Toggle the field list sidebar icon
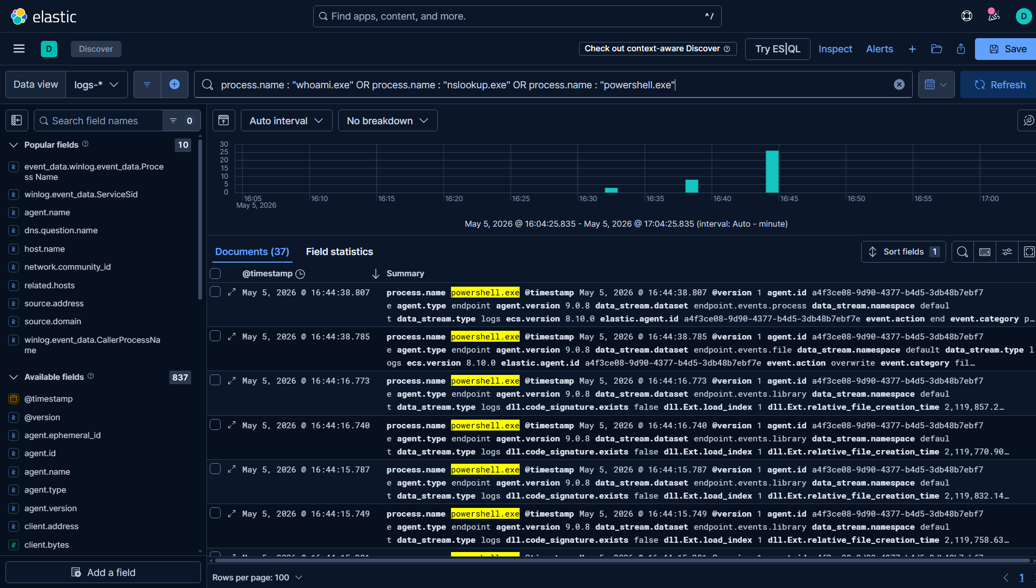The image size is (1036, 588). point(17,120)
